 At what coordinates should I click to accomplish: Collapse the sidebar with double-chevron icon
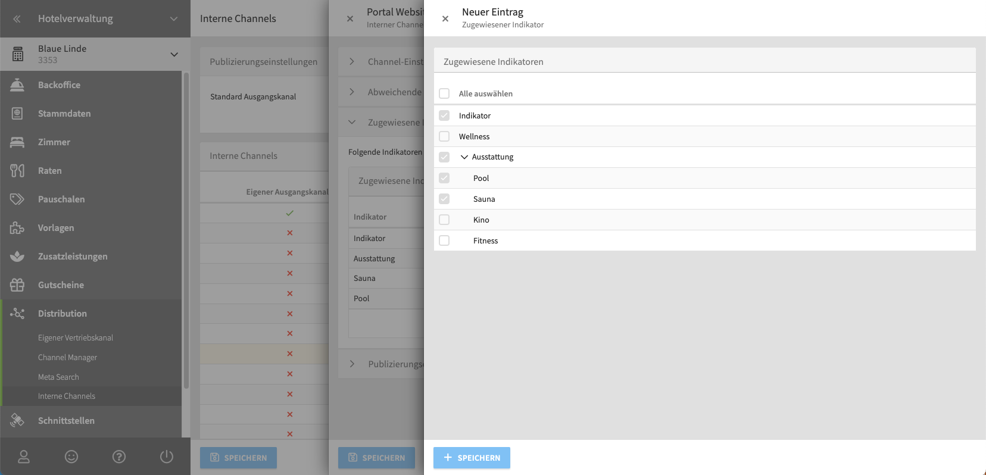17,19
